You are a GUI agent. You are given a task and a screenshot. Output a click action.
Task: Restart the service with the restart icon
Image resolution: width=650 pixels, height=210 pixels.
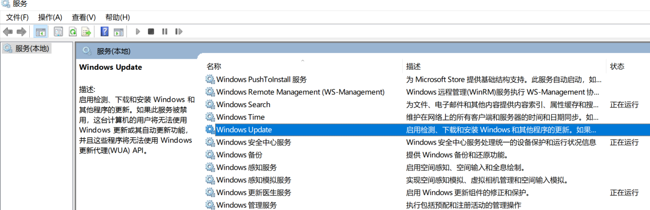coord(179,32)
